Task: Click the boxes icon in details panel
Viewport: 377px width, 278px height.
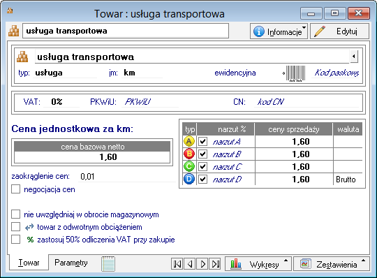Action: [x=22, y=57]
